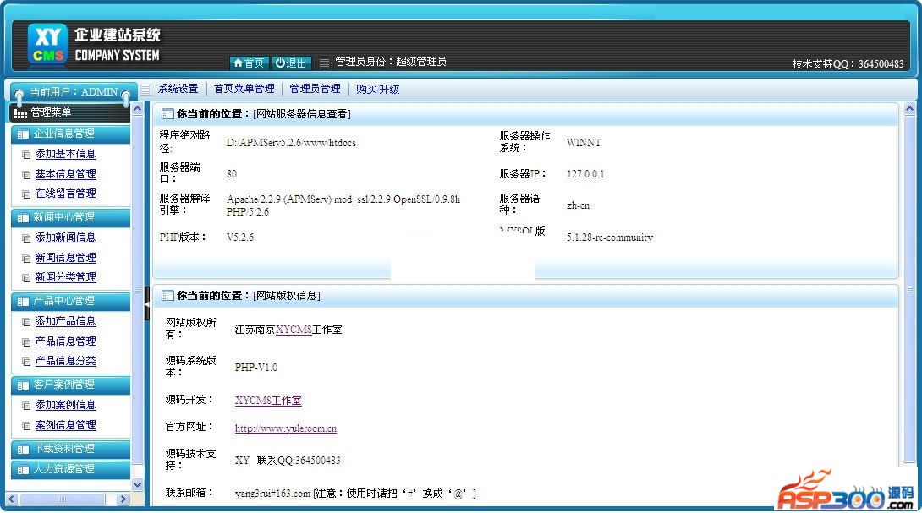The width and height of the screenshot is (922, 513).
Task: Click 新闻中心管理 header icon
Action: [23, 218]
